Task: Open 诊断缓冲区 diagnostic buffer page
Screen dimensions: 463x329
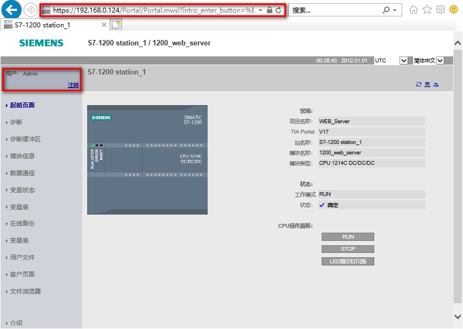Action: [x=25, y=139]
